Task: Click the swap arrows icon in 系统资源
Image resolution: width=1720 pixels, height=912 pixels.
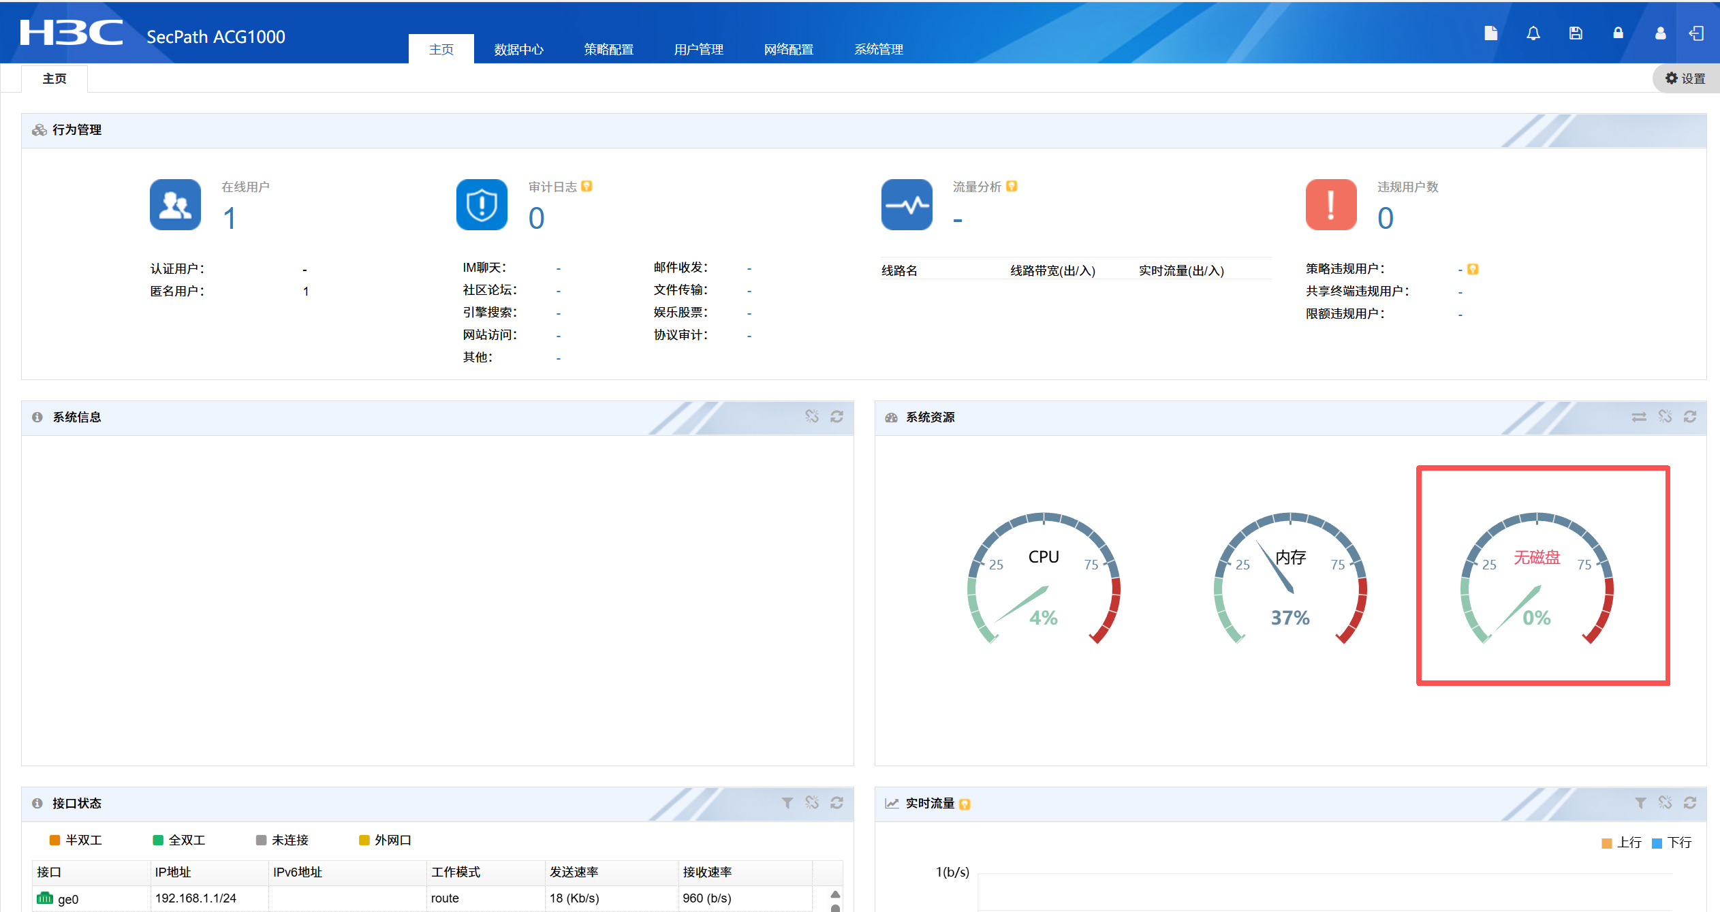Action: click(x=1639, y=416)
